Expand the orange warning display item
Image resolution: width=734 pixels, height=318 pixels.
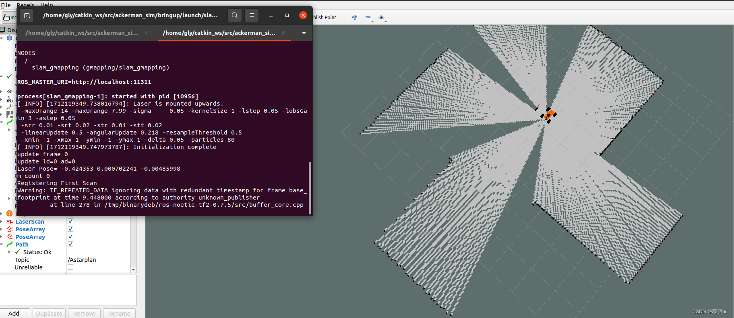click(2, 214)
